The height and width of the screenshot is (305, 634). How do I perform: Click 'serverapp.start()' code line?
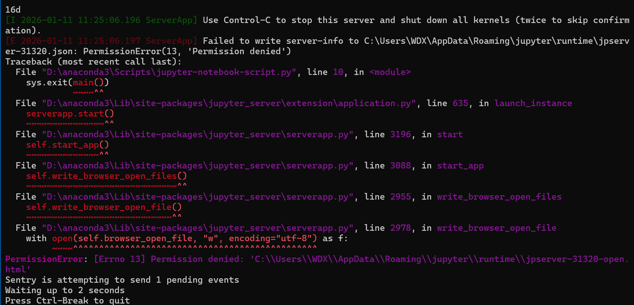pyautogui.click(x=70, y=114)
